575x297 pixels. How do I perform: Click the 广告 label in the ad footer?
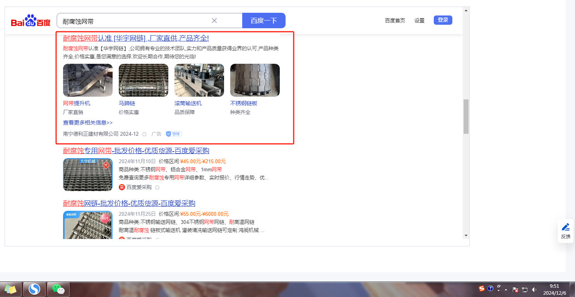[x=156, y=134]
